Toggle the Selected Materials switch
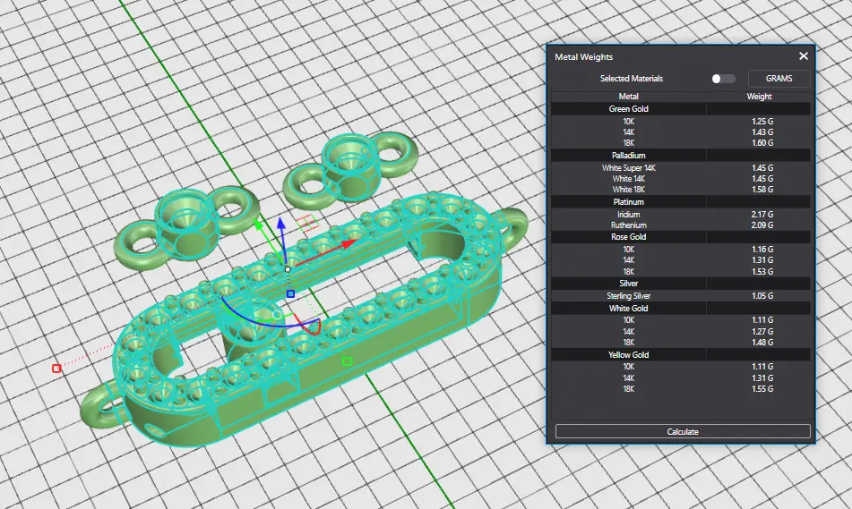The height and width of the screenshot is (509, 852). point(723,79)
